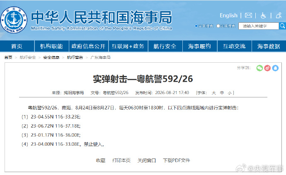Click the source text 揭阳海事局
This screenshot has height=175, width=286.
74,93
